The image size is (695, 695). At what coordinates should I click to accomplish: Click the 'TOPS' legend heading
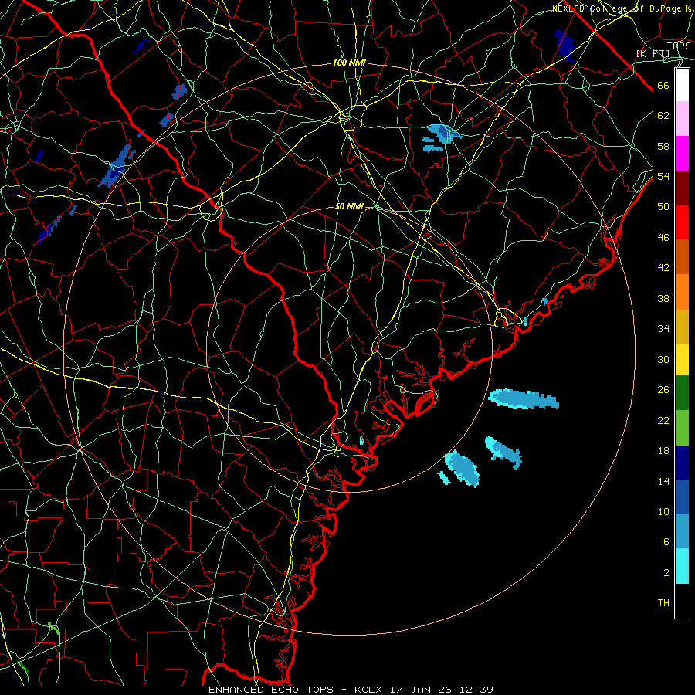click(x=679, y=46)
